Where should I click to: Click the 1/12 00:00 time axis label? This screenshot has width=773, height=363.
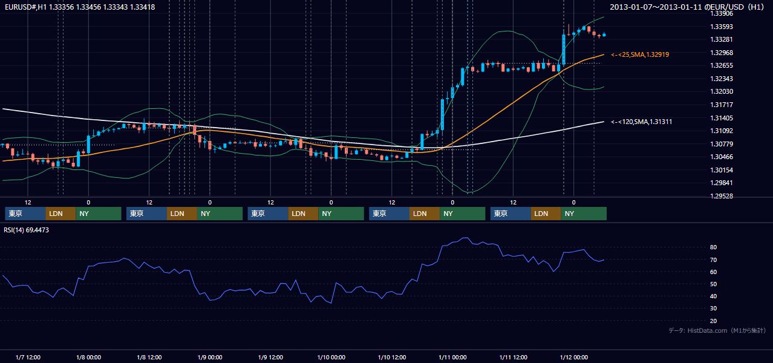click(x=573, y=358)
